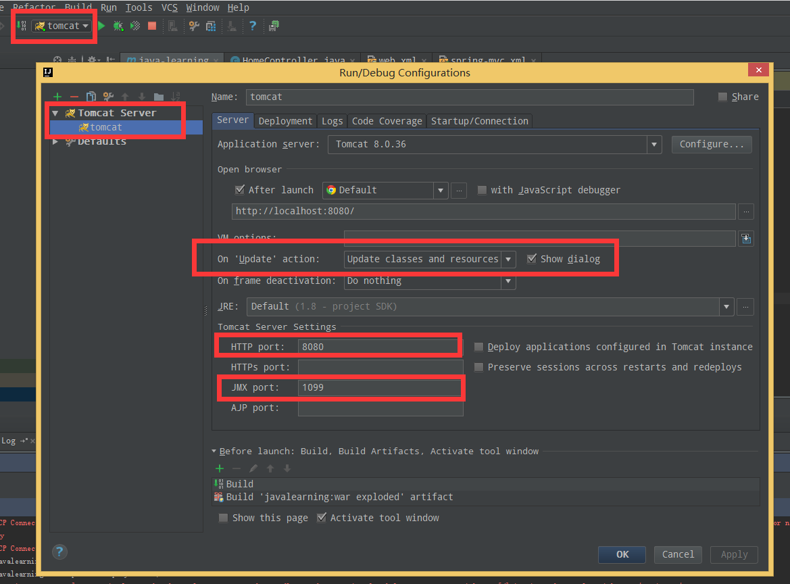The width and height of the screenshot is (790, 584).
Task: Start debugging with the green bug icon
Action: (x=118, y=26)
